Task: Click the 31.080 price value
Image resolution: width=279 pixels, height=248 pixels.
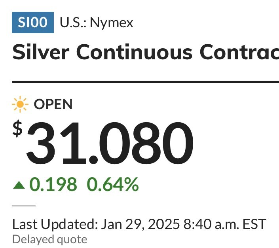Action: click(110, 143)
